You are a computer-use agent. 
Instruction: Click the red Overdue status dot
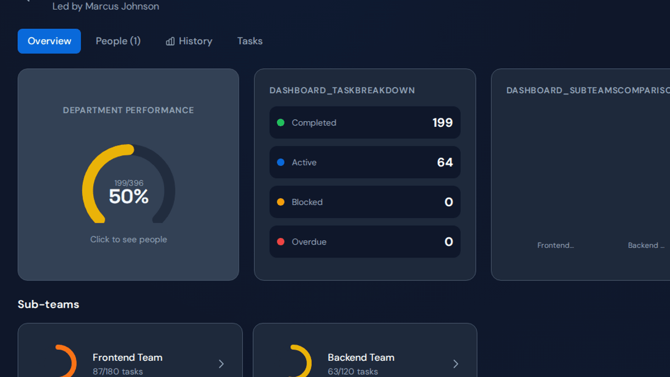281,242
